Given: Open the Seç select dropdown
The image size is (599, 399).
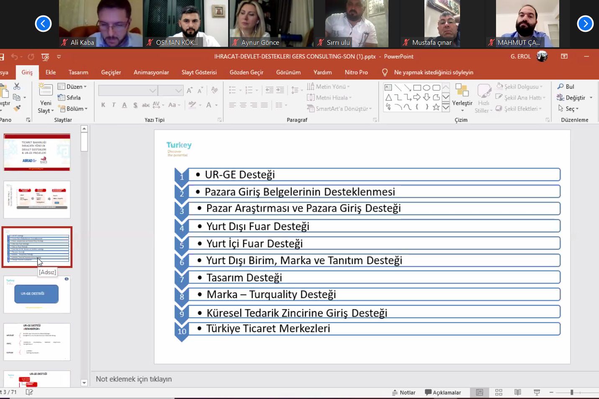Looking at the screenshot, I should pos(569,109).
